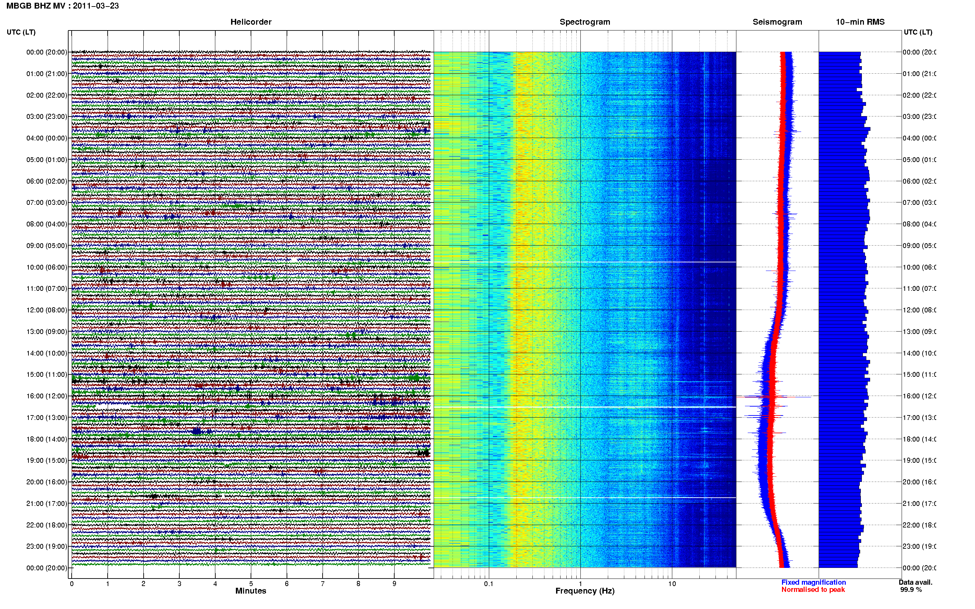The width and height of the screenshot is (975, 609).
Task: Click the 'Helicorder' panel heading
Action: coord(251,22)
